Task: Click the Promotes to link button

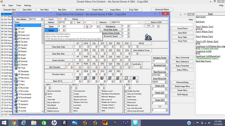Action: (x=111, y=26)
